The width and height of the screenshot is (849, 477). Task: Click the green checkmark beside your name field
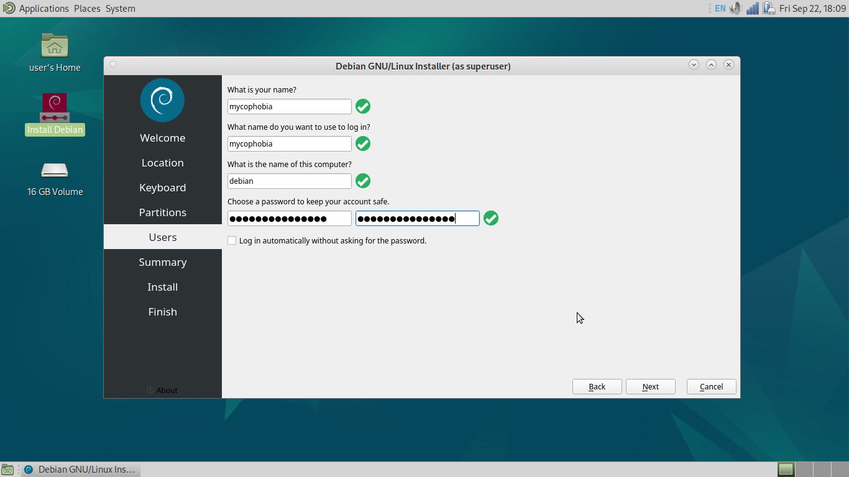click(363, 106)
